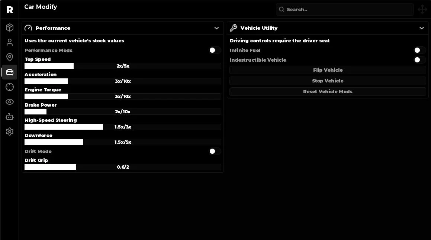Screen dimensions: 431x240
Task: Click the Flip Vehicle button
Action: click(x=328, y=70)
